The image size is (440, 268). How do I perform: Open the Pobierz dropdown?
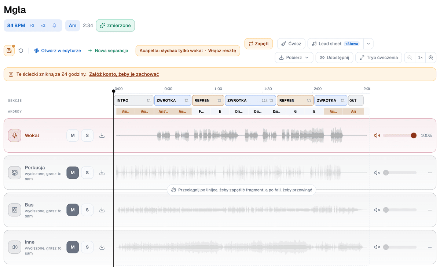294,57
